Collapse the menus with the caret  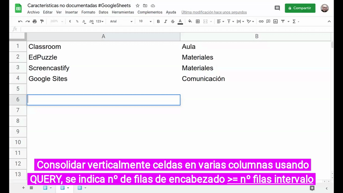329,21
